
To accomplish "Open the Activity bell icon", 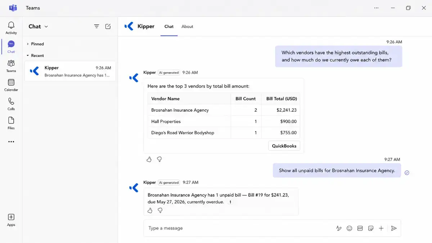I will pyautogui.click(x=11, y=25).
